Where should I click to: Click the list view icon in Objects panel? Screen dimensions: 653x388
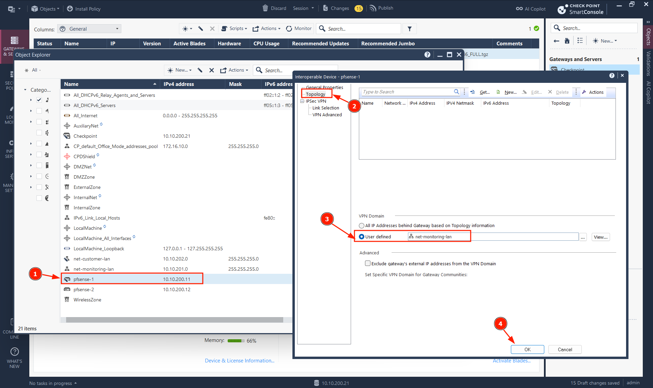click(580, 41)
